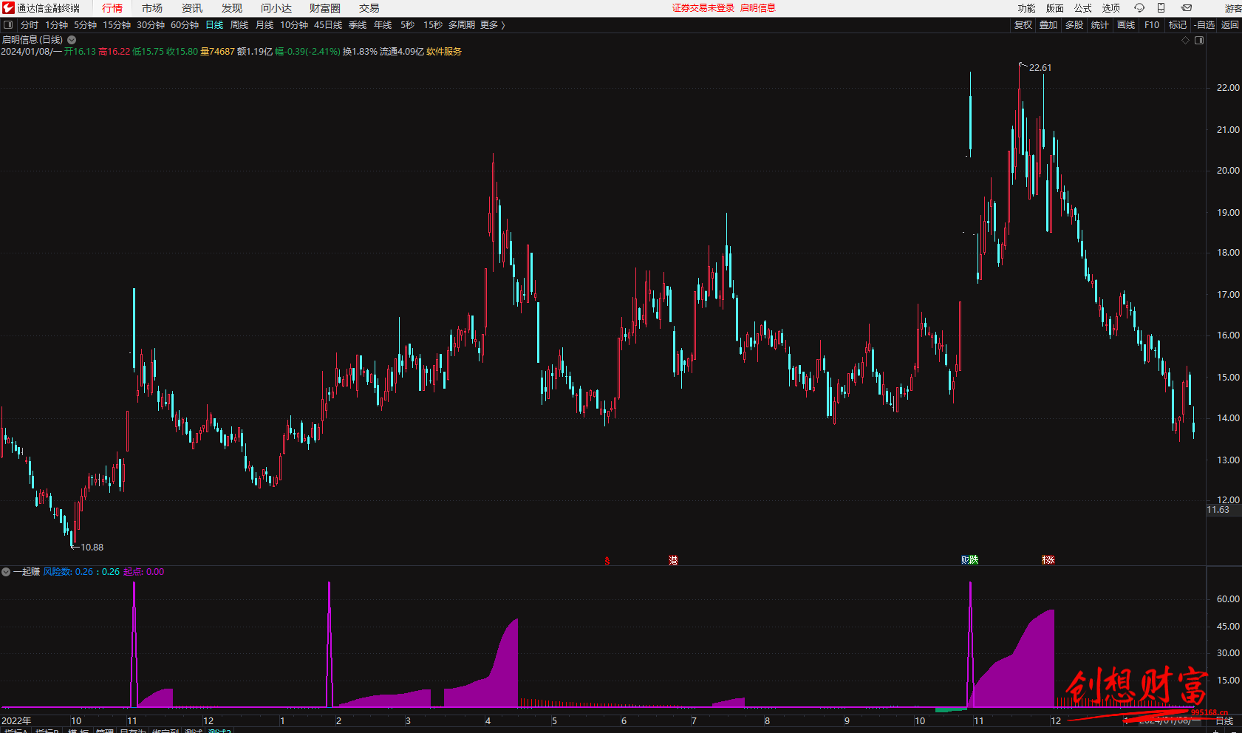The height and width of the screenshot is (733, 1242).
Task: Click the 画线 drawing tools button
Action: click(1126, 25)
